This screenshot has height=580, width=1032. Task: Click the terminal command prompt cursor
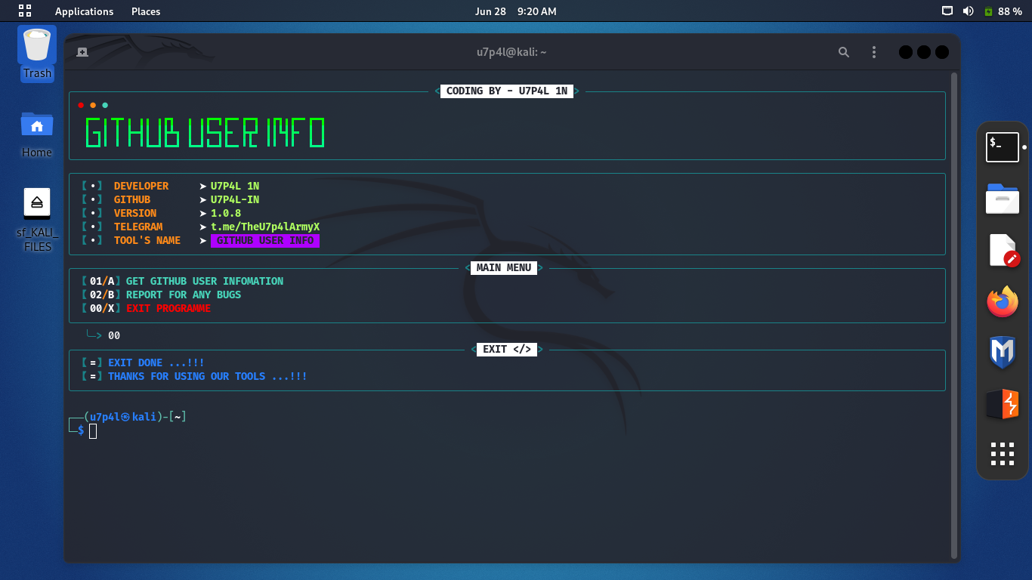93,430
